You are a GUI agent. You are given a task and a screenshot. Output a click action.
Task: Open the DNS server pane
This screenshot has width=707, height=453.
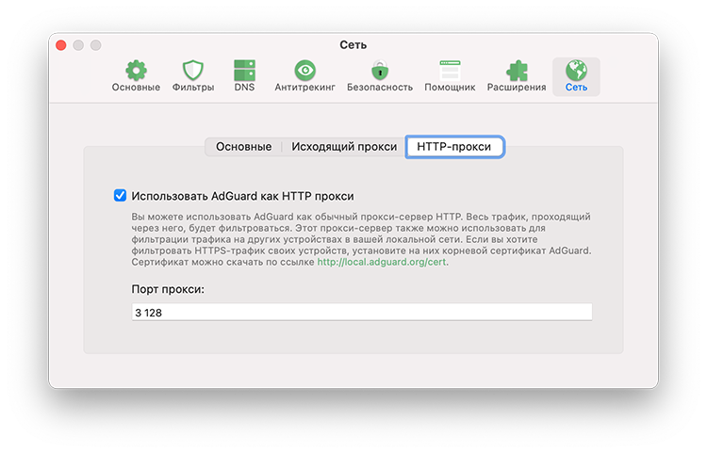[x=244, y=76]
